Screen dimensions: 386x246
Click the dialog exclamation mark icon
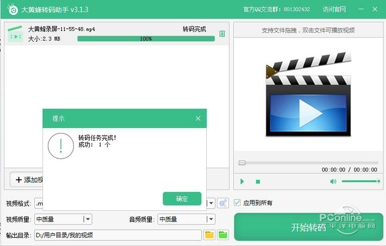61,146
